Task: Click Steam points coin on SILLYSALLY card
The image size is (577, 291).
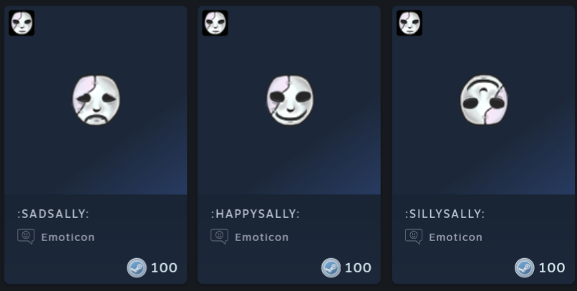Action: [524, 268]
